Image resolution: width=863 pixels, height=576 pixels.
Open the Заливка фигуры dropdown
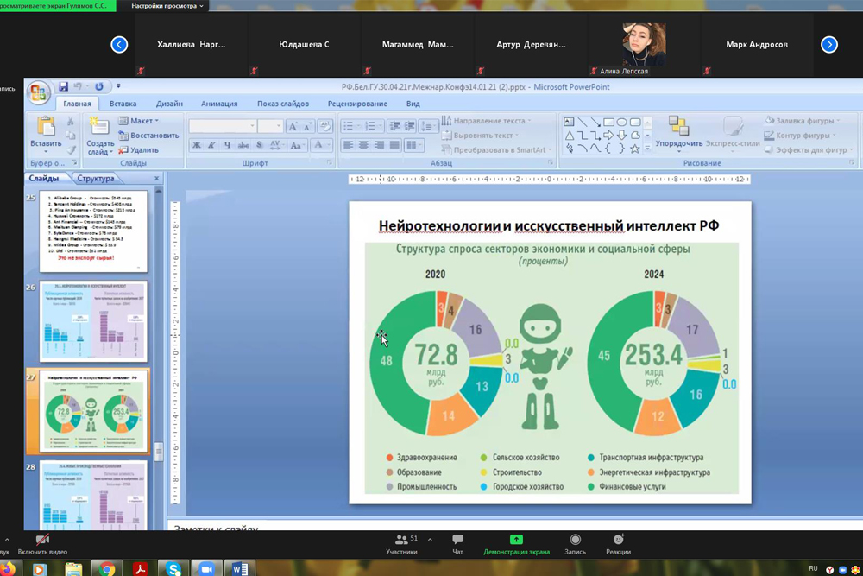coord(803,121)
